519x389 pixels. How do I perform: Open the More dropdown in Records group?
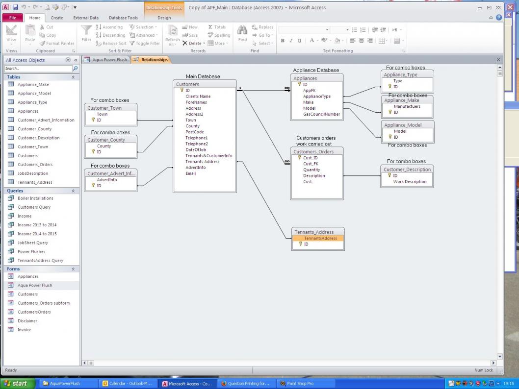tap(218, 43)
